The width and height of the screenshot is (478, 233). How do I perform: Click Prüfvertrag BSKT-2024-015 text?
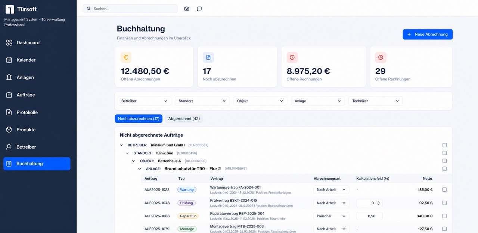coord(233,201)
